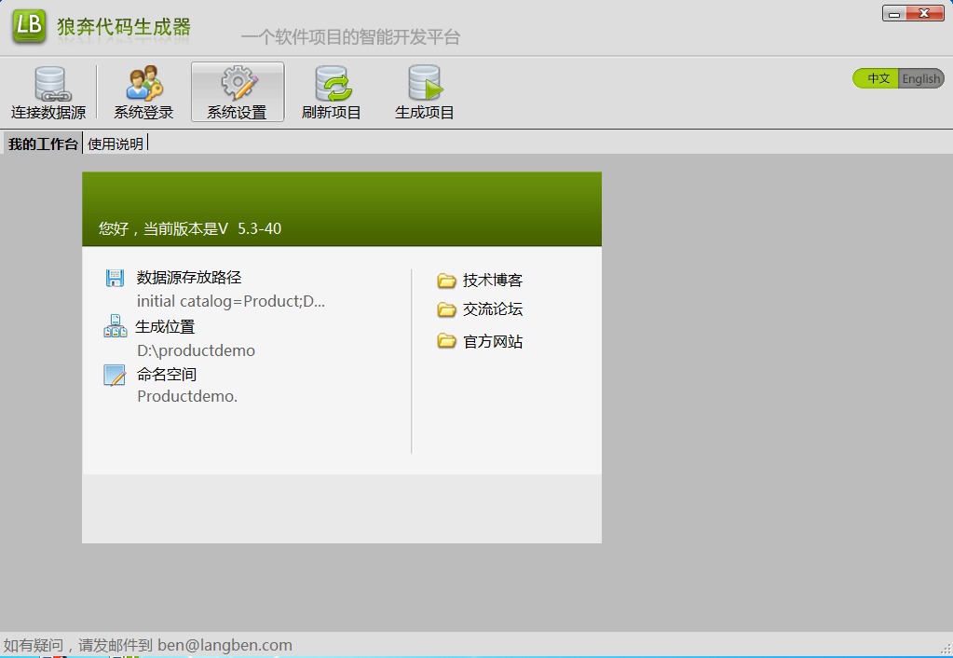953x658 pixels.
Task: Click the network icon beside 生成位置
Action: [115, 326]
